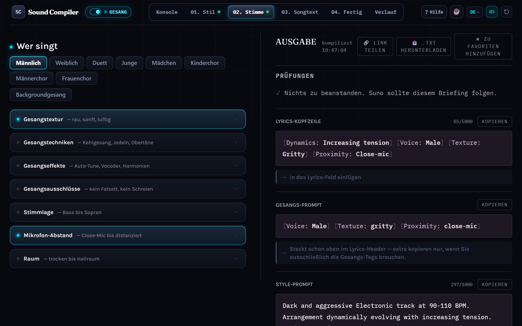
Task: Go to the 03. Songtext tab
Action: (300, 12)
